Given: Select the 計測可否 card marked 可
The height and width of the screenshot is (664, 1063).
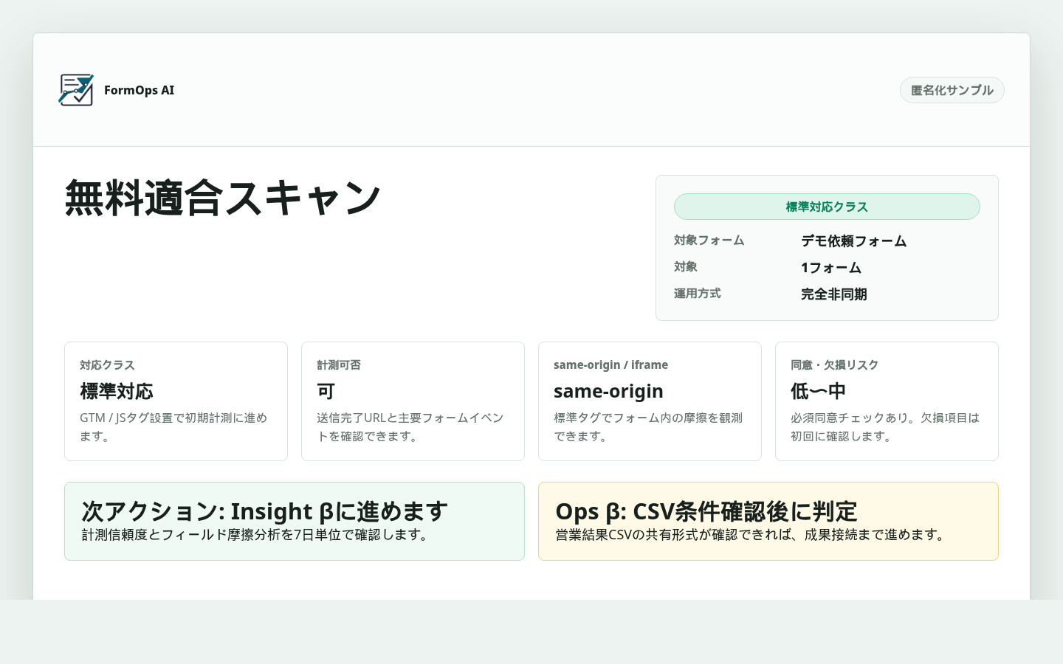Looking at the screenshot, I should [x=413, y=401].
